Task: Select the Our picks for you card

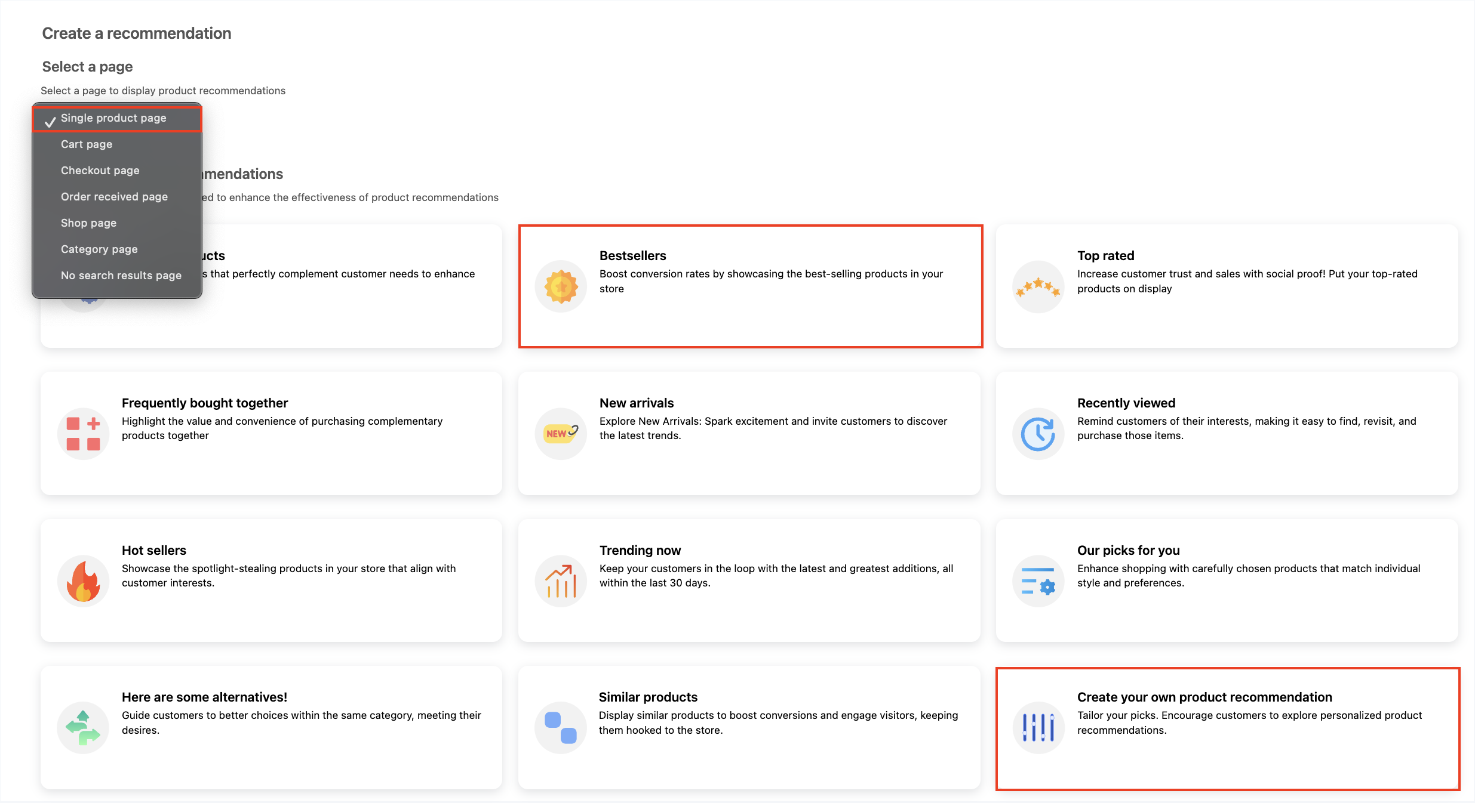Action: coord(1228,580)
